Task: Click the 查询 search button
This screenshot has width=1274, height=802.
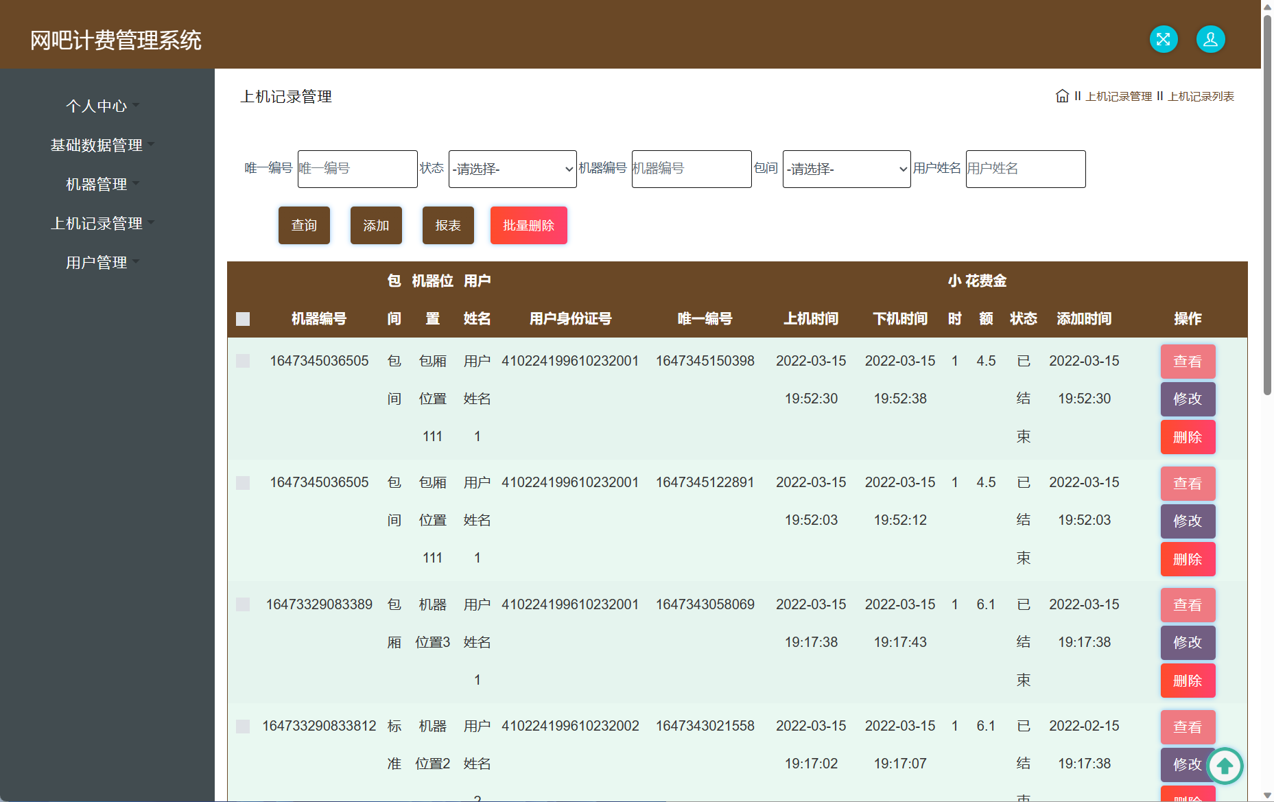Action: (304, 225)
